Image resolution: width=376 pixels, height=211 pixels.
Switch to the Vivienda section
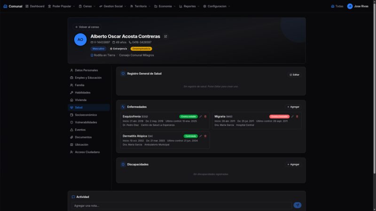point(89,100)
